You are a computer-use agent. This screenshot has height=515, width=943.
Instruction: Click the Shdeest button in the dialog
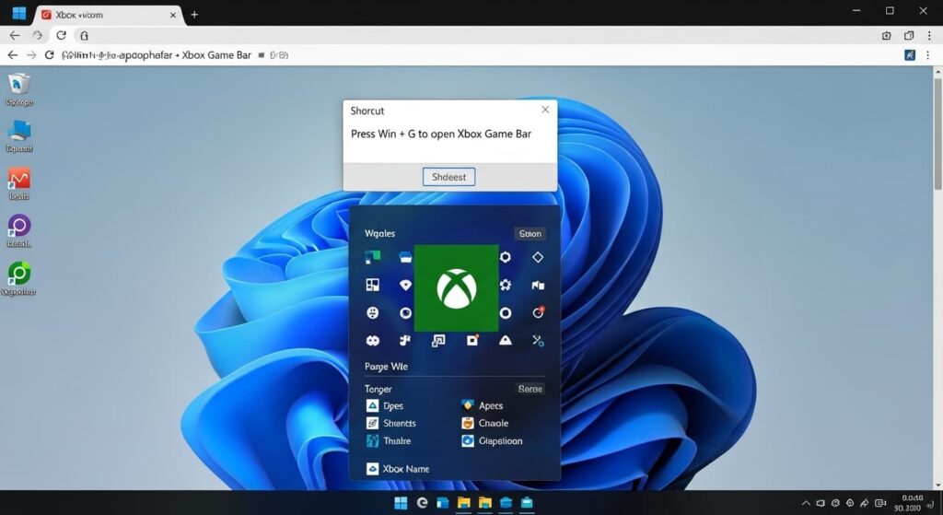[x=448, y=177]
